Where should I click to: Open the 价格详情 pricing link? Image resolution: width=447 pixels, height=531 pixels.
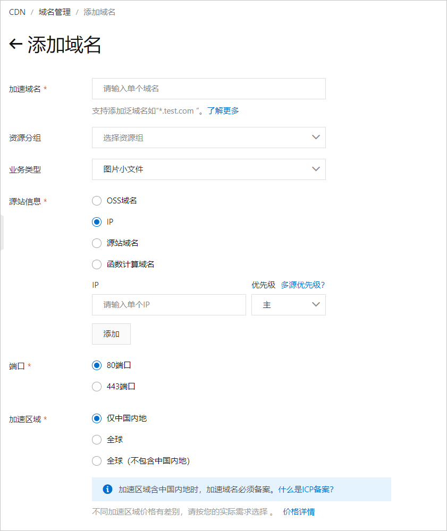[299, 512]
